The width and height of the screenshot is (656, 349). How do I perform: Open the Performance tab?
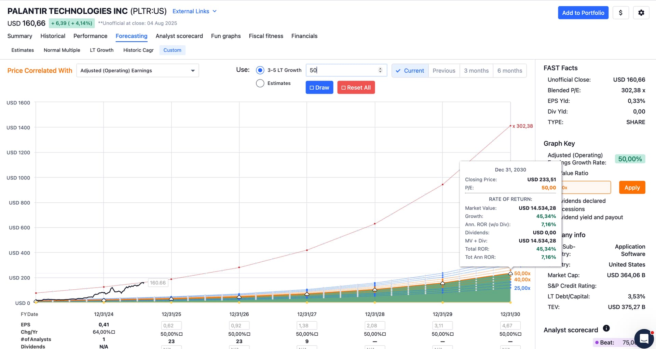90,36
